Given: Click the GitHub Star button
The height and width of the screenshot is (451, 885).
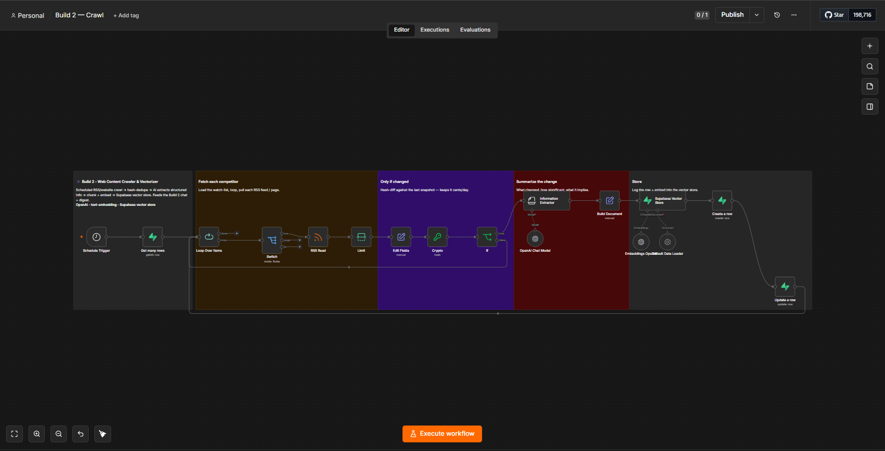Looking at the screenshot, I should coord(835,15).
